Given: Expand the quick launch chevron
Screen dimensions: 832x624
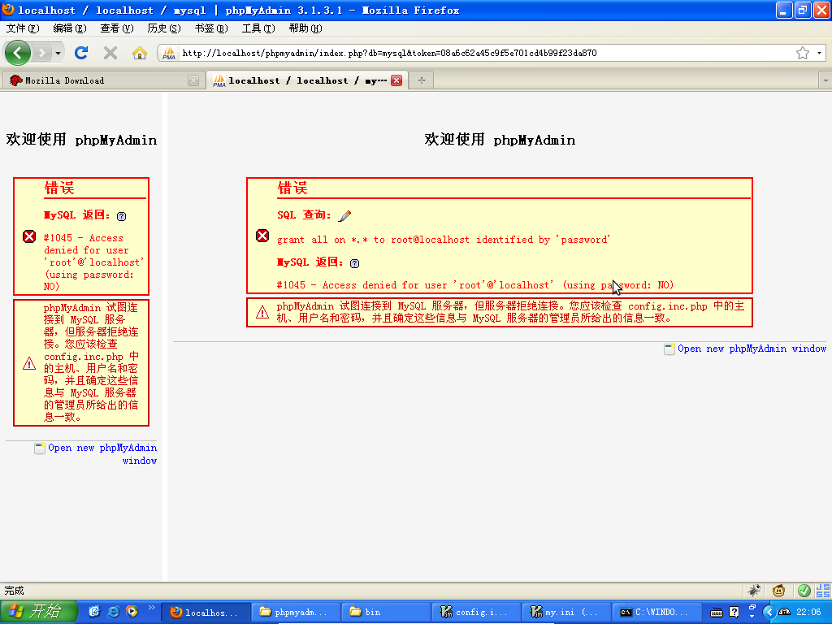Looking at the screenshot, I should coord(151,608).
